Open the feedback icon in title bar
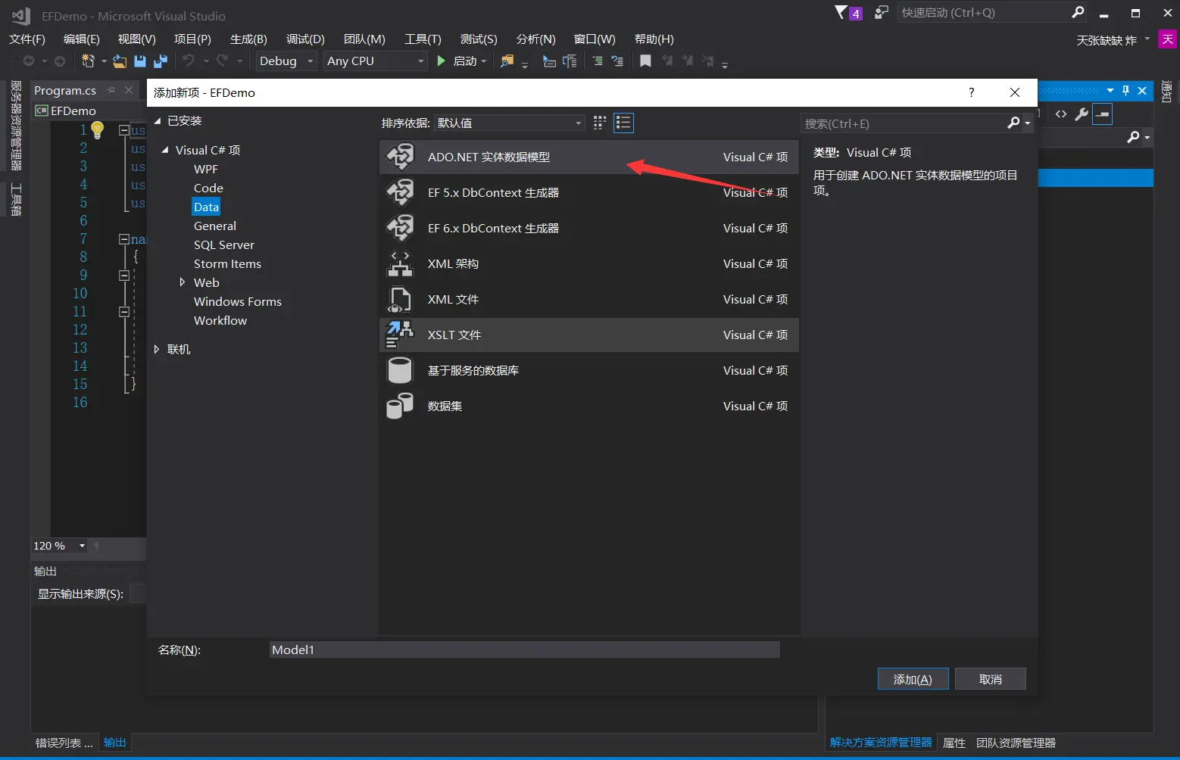 [881, 12]
